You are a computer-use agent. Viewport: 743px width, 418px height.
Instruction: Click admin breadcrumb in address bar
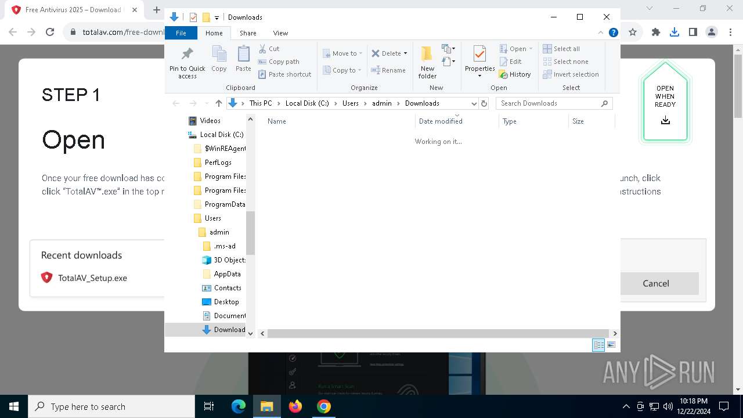click(x=382, y=103)
